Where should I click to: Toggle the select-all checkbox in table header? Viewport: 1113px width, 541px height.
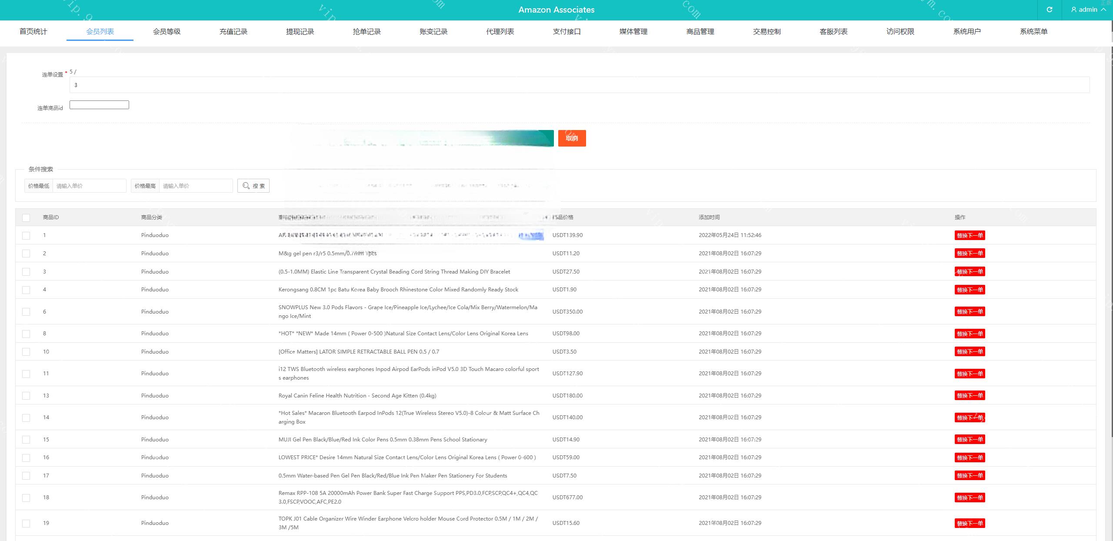(x=26, y=217)
